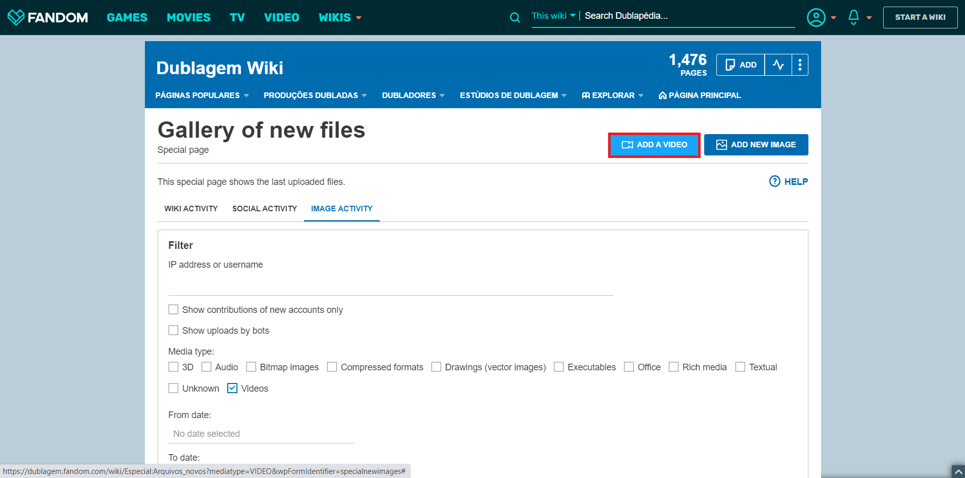Image resolution: width=965 pixels, height=478 pixels.
Task: Open wiki activity pulse icon
Action: click(x=778, y=65)
